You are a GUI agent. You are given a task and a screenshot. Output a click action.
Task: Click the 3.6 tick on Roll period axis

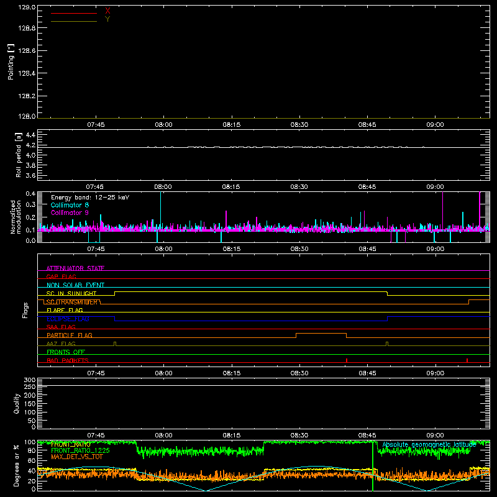(30, 175)
